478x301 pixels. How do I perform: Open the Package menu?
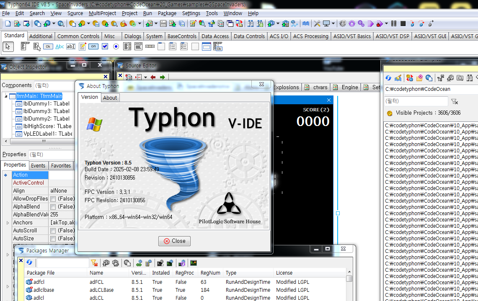[167, 13]
